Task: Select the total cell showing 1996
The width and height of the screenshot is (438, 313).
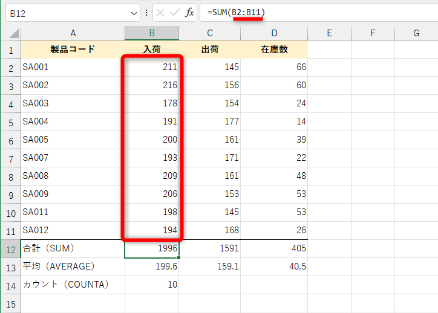Action: coord(152,248)
